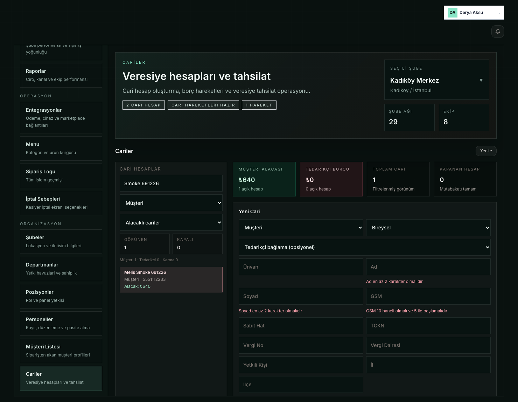Image resolution: width=518 pixels, height=402 pixels.
Task: Click the Tedarikçi Borcu ₺0 card
Action: click(x=331, y=179)
